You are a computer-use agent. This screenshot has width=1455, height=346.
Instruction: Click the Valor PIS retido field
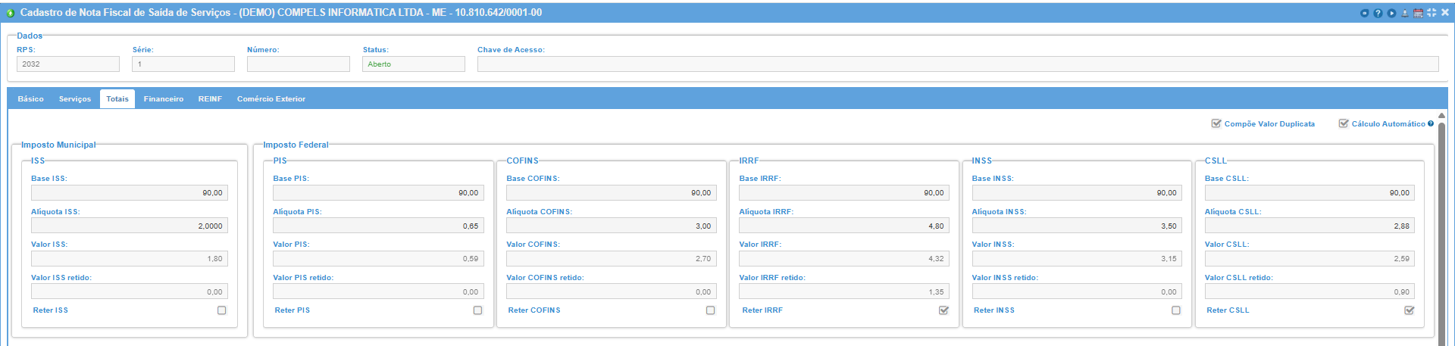tap(378, 291)
